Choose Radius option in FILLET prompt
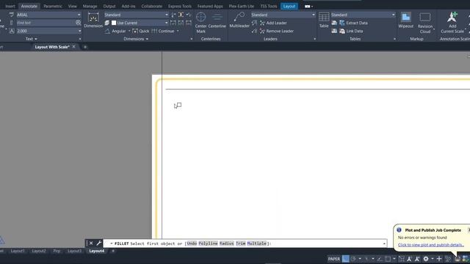The width and height of the screenshot is (470, 264). point(226,243)
